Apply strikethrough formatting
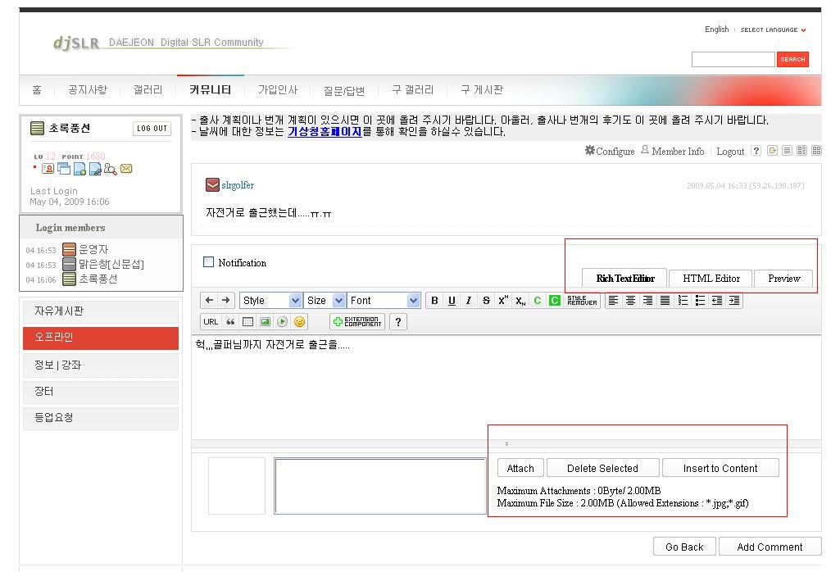Image resolution: width=840 pixels, height=572 pixels. [486, 301]
